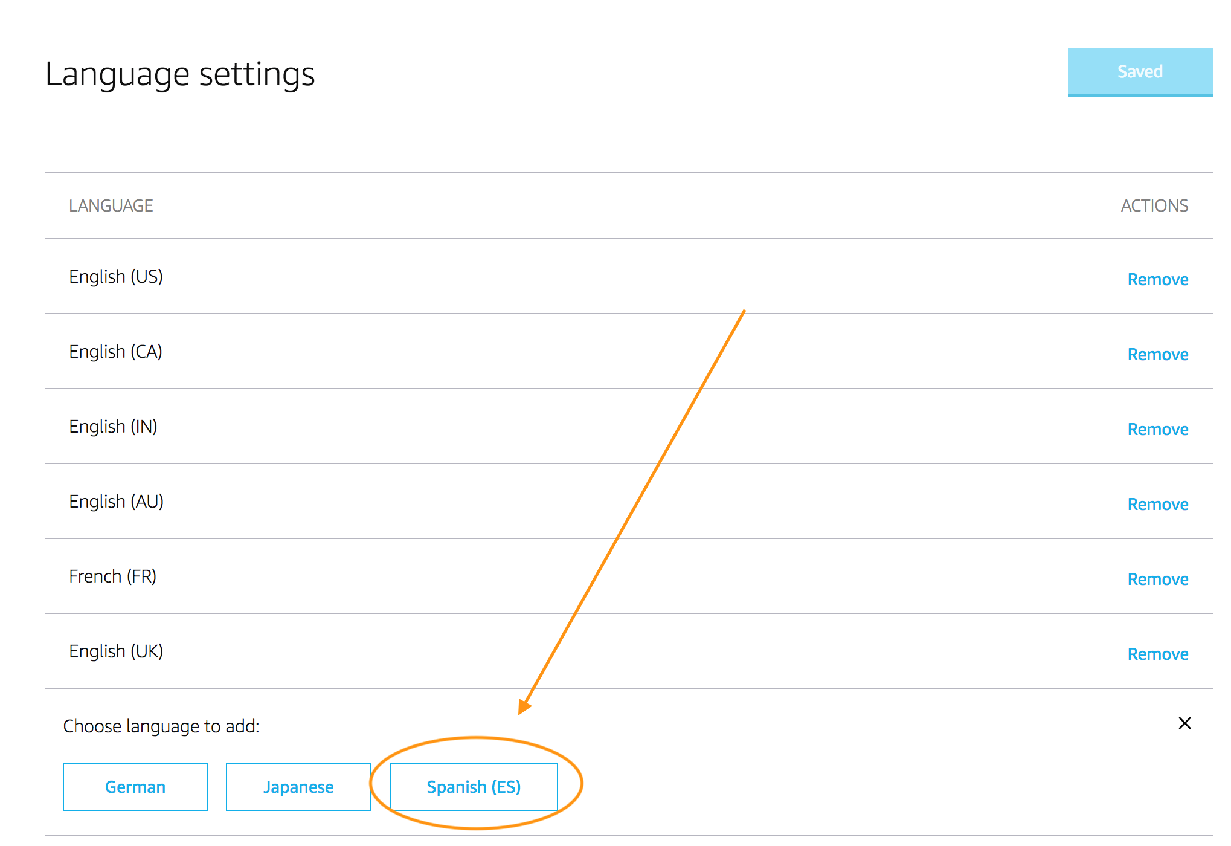
Task: Select the English (US) row
Action: 116,277
